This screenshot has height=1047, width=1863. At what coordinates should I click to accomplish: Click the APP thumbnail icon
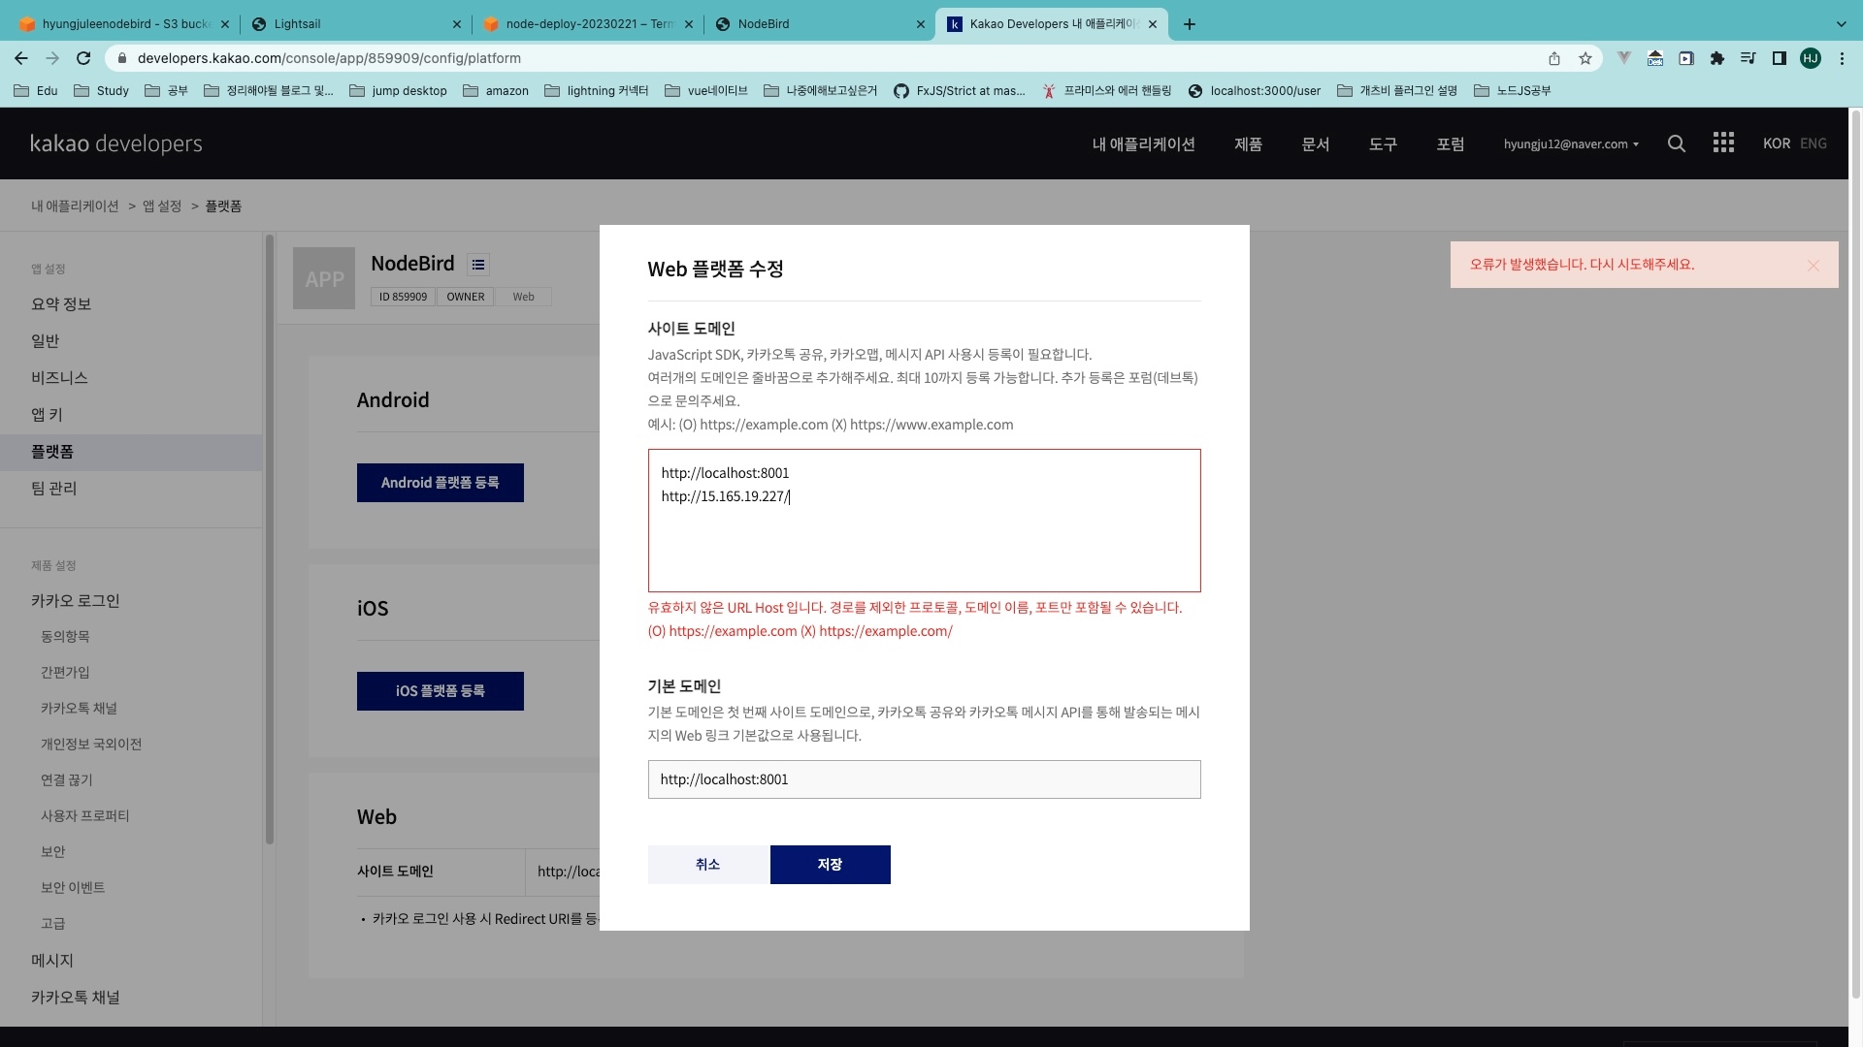pos(324,278)
